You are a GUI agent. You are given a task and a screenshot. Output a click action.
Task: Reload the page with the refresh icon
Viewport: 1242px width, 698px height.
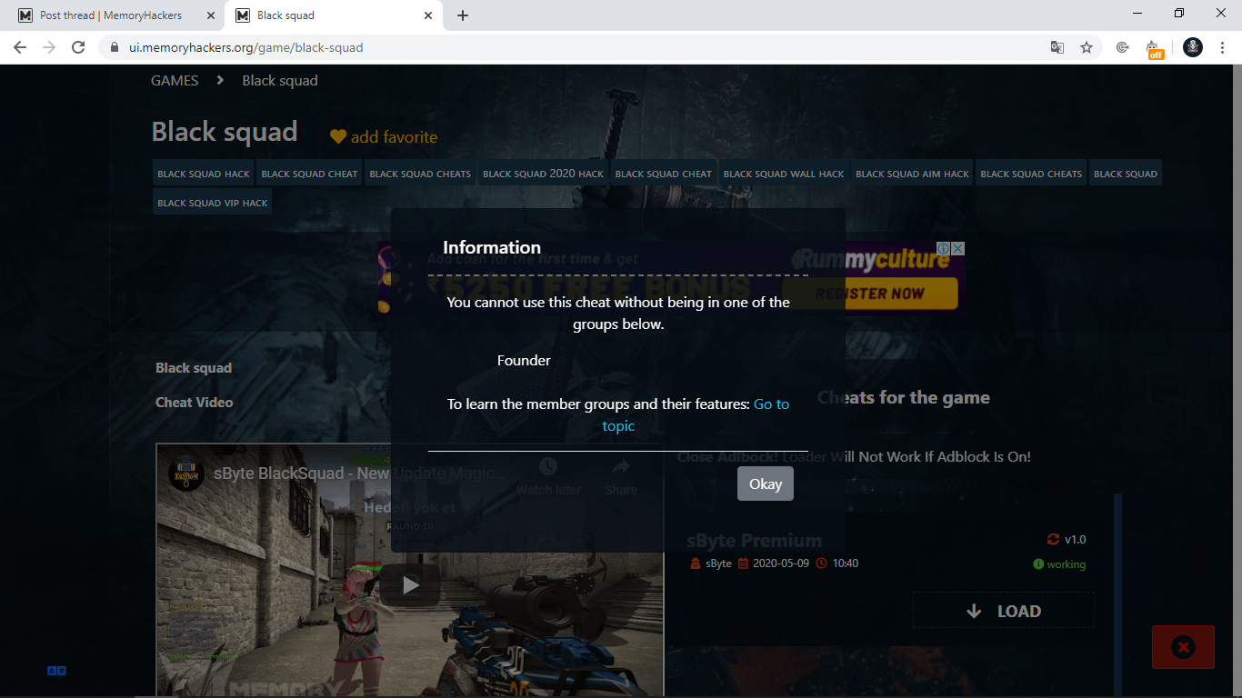pyautogui.click(x=78, y=47)
